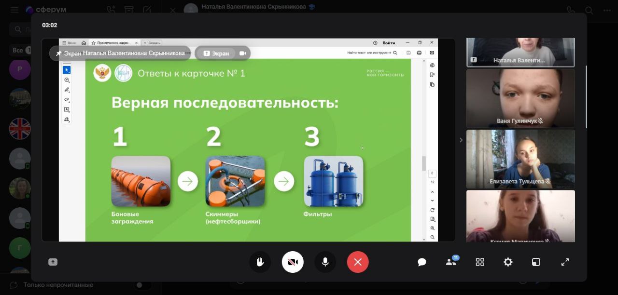Save the PDF with the disk icon
This screenshot has height=295, width=618.
point(408,53)
